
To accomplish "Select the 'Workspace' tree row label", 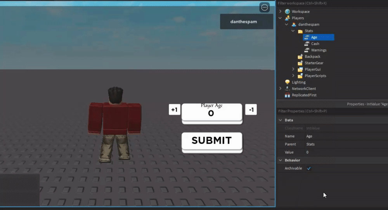I will pyautogui.click(x=300, y=12).
